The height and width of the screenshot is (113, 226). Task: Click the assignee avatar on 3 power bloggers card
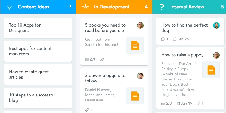[x=140, y=76]
